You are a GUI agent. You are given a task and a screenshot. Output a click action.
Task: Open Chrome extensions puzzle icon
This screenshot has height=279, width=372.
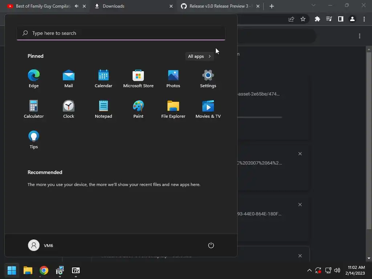pos(318,19)
